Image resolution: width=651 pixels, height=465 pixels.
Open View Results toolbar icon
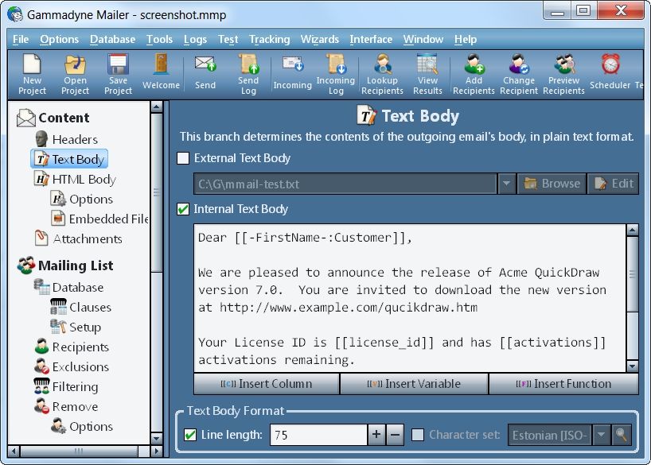click(x=427, y=75)
